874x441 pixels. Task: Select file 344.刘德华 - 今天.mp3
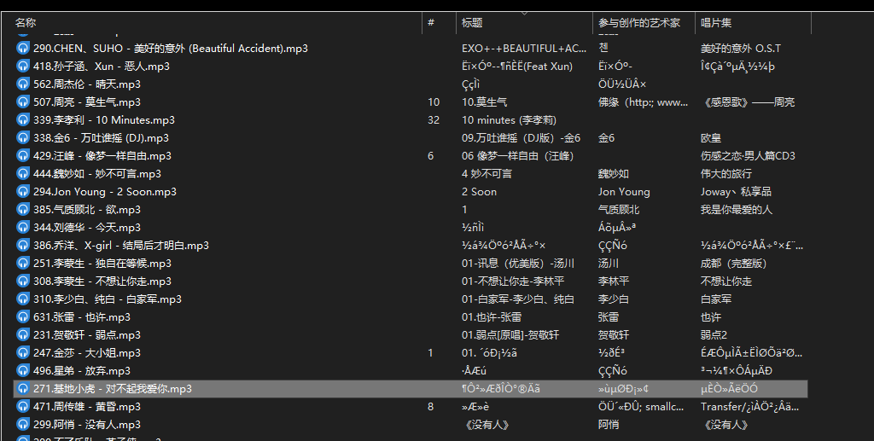pos(87,227)
